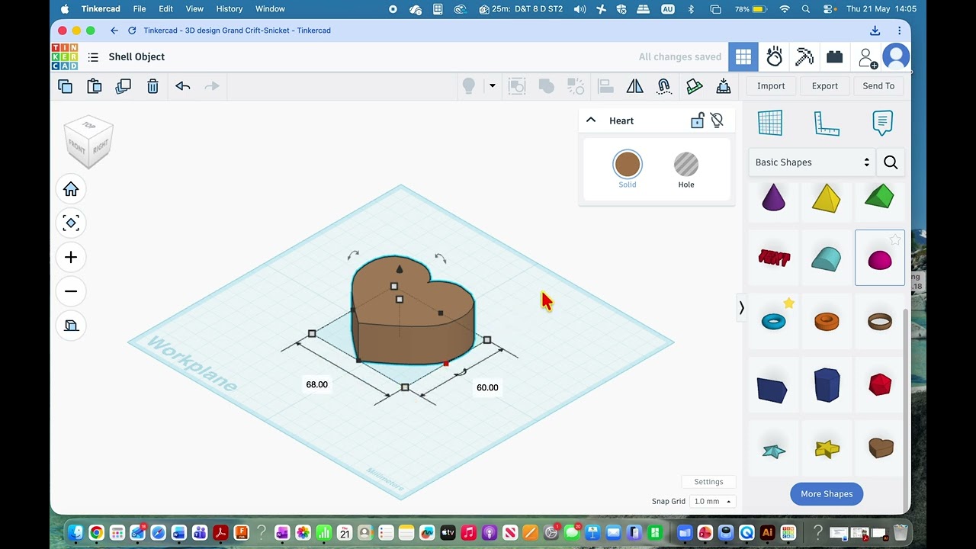Viewport: 976px width, 549px height.
Task: Zoom in with the plus button
Action: click(71, 257)
